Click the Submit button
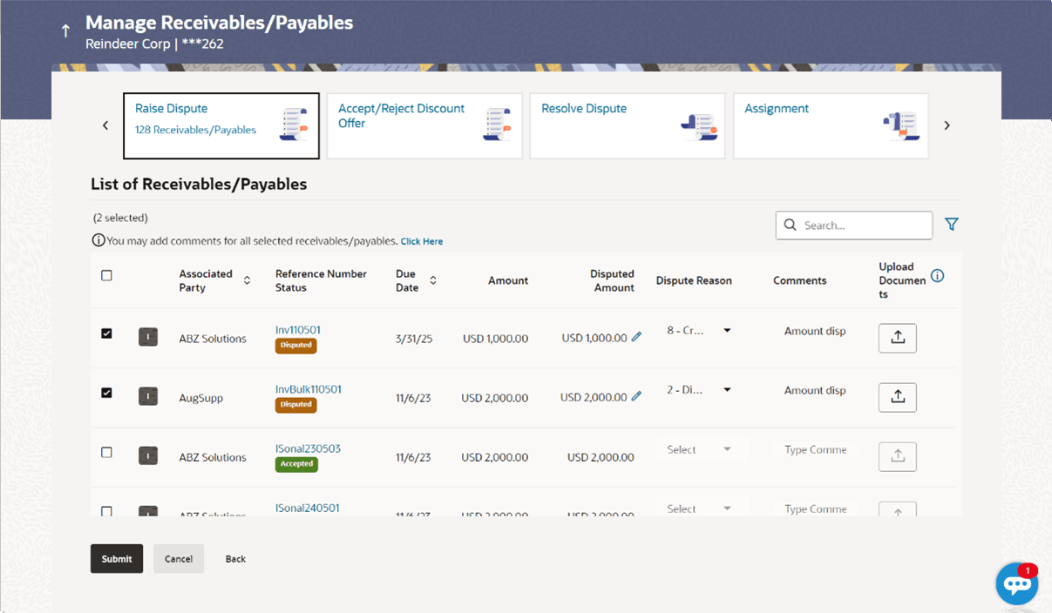Image resolution: width=1052 pixels, height=613 pixels. tap(117, 559)
